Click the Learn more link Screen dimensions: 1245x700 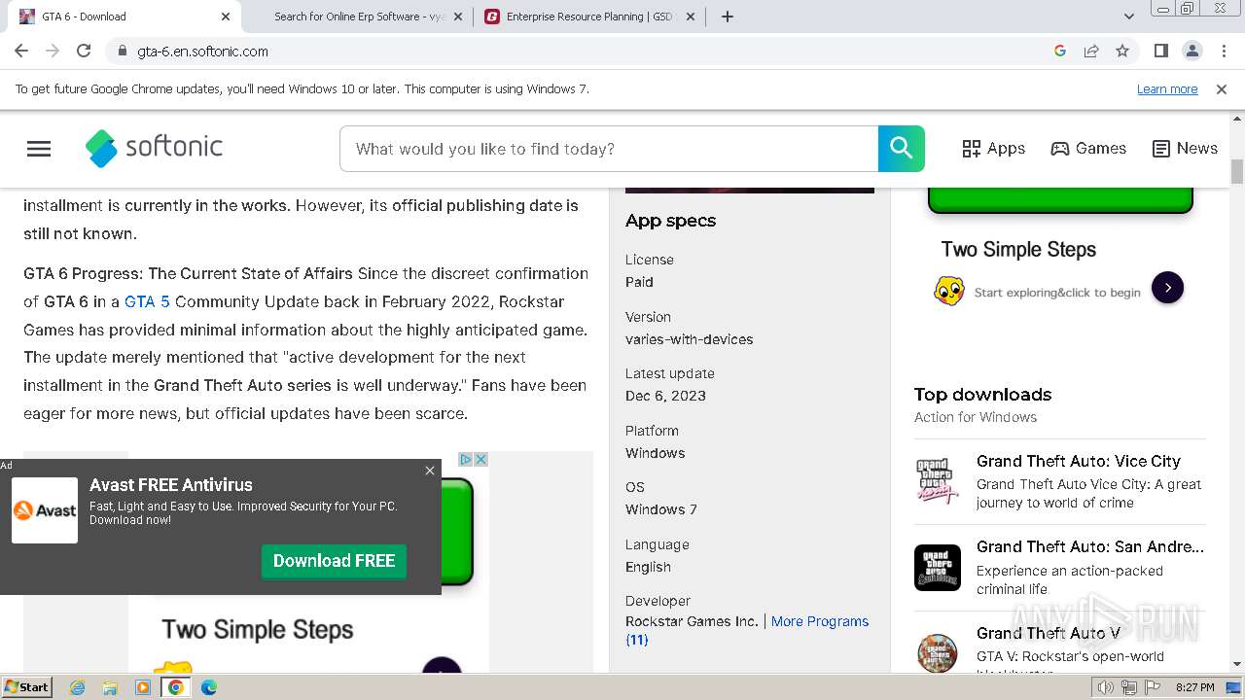click(x=1167, y=88)
